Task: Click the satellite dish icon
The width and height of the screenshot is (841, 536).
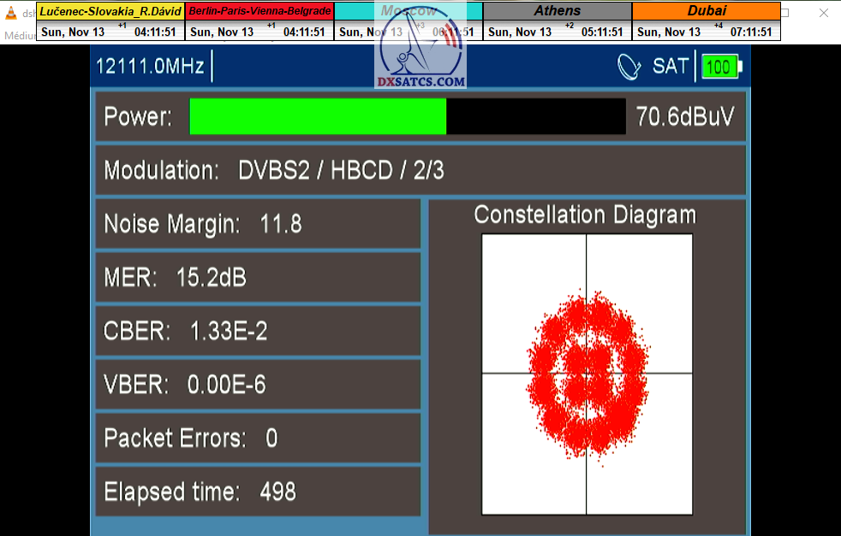Action: [629, 67]
